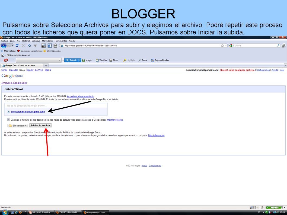Viewport: 287px width, 215px height.
Task: Open Comenzar a usar Firefox bookmark
Action: tap(30, 51)
